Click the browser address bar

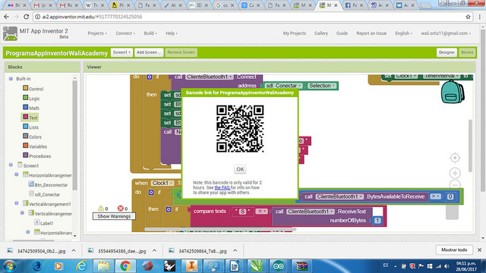pos(248,17)
